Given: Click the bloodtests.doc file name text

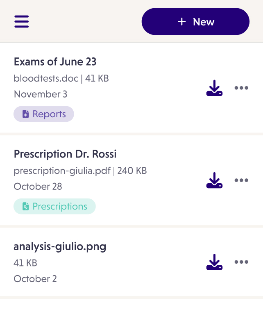Looking at the screenshot, I should click(x=46, y=78).
